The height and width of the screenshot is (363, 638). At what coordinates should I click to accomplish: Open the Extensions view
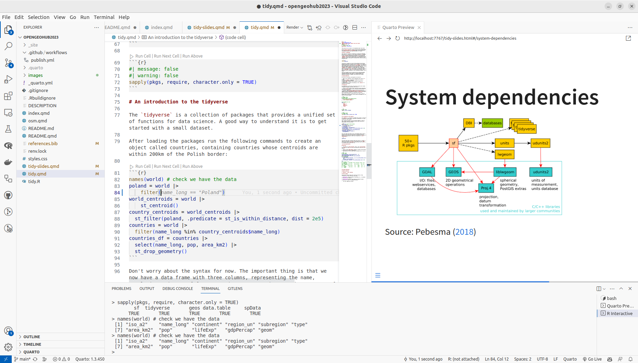click(x=8, y=96)
